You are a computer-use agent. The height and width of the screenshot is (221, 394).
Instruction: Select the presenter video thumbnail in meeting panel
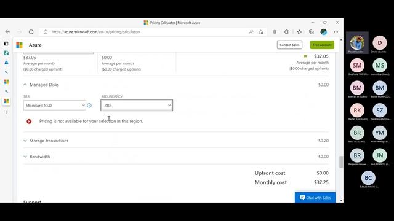click(x=357, y=43)
